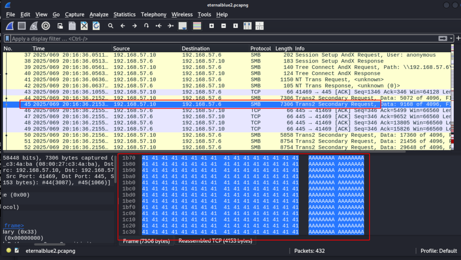
Task: Open a capture file icon
Action: (x=60, y=26)
